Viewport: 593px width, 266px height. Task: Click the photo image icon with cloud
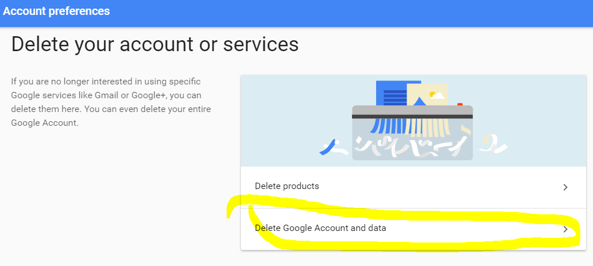pos(427,94)
